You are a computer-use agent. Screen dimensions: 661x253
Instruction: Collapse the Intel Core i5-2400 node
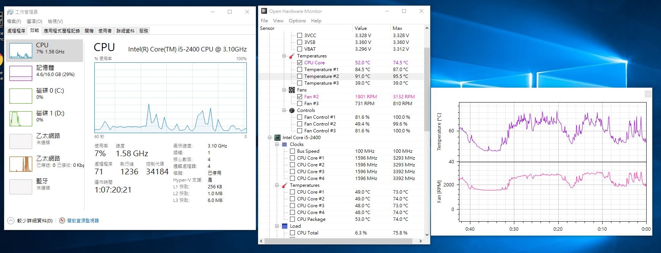pyautogui.click(x=269, y=138)
